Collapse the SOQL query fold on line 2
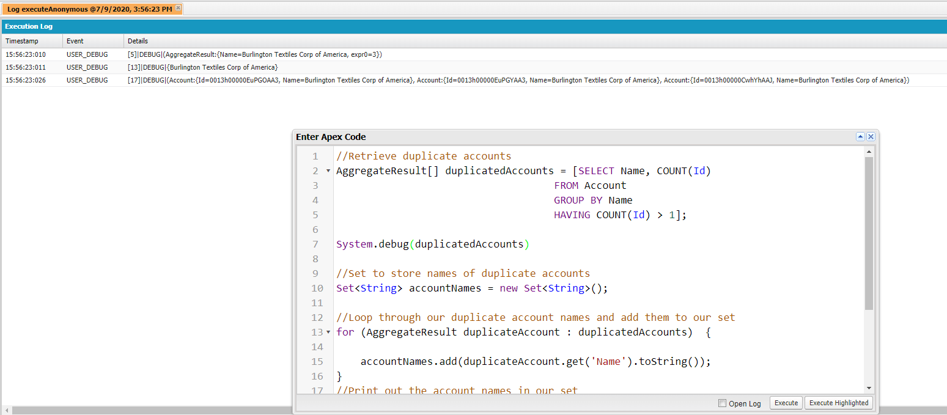Viewport: 947px width, 415px height. coord(328,171)
